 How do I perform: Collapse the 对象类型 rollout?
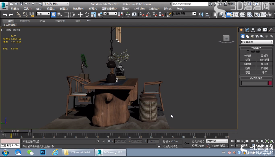coord(256,48)
